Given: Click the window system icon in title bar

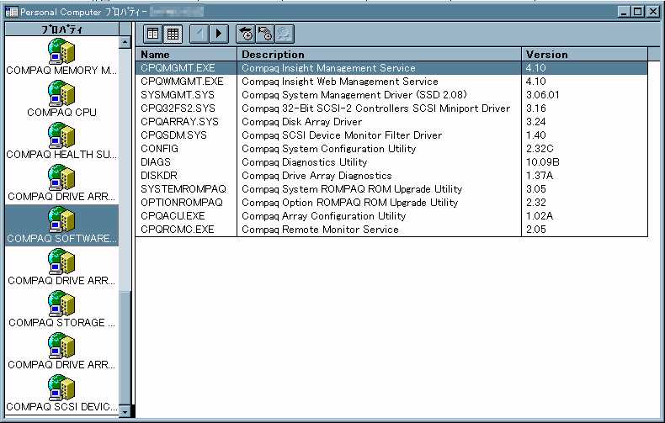Looking at the screenshot, I should tap(11, 12).
